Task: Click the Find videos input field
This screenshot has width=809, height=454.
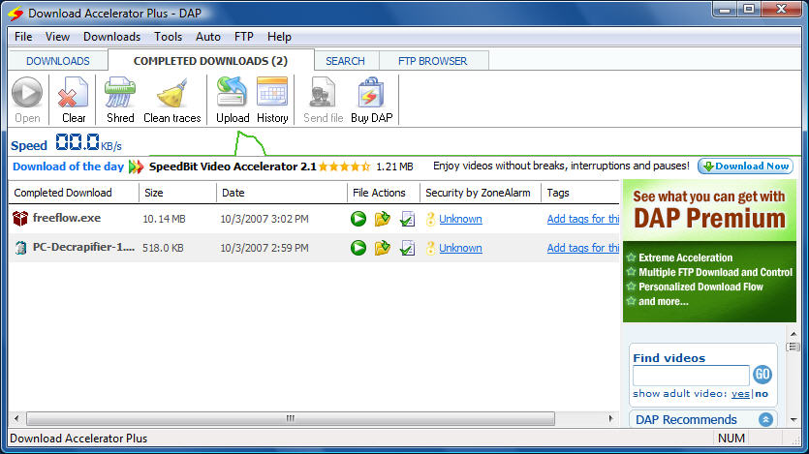Action: pyautogui.click(x=691, y=375)
